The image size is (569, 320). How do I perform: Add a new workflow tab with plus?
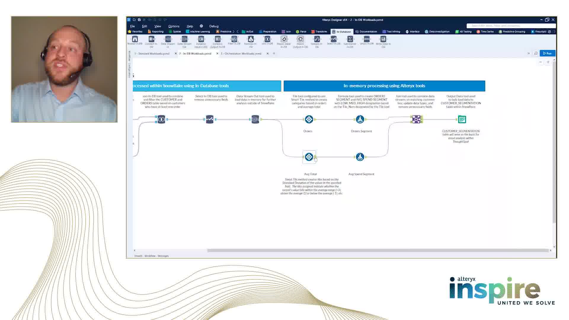point(274,54)
